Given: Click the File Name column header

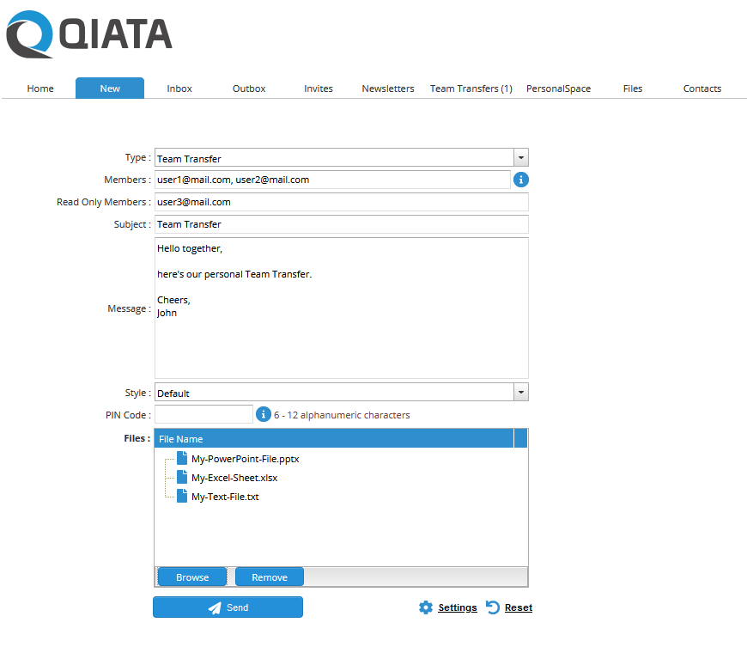Looking at the screenshot, I should pyautogui.click(x=334, y=439).
